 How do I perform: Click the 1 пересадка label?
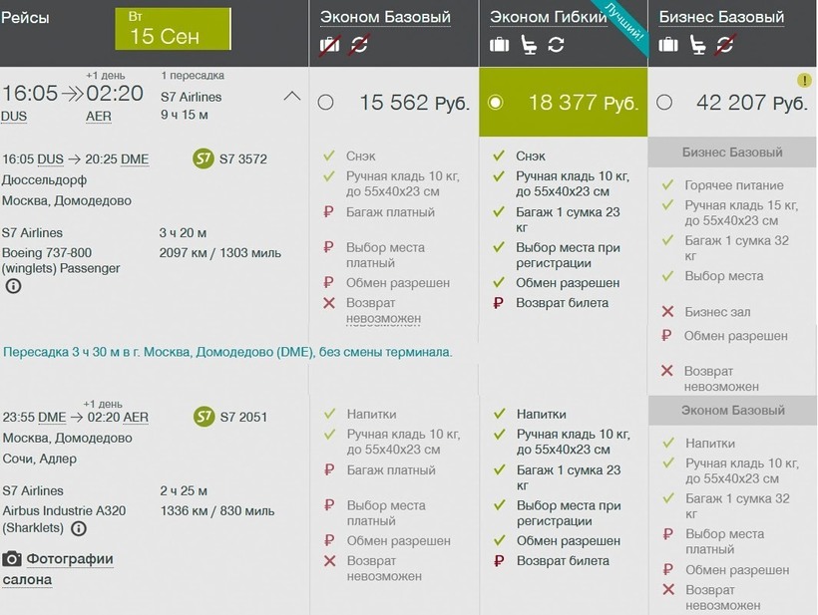[x=193, y=76]
